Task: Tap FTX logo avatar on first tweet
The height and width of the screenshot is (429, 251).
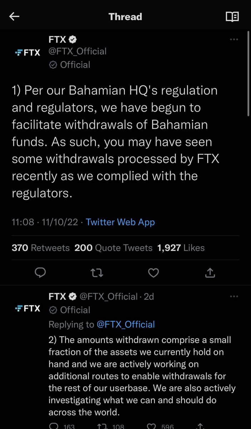Action: point(28,53)
